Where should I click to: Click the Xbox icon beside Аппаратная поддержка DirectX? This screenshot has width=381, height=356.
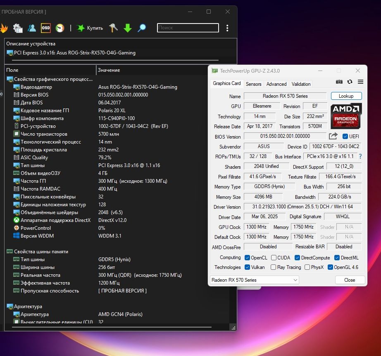(x=16, y=220)
